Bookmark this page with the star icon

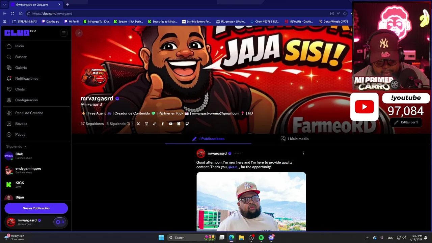[345, 13]
